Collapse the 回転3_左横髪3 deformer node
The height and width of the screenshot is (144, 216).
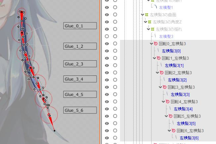[x=160, y=87]
